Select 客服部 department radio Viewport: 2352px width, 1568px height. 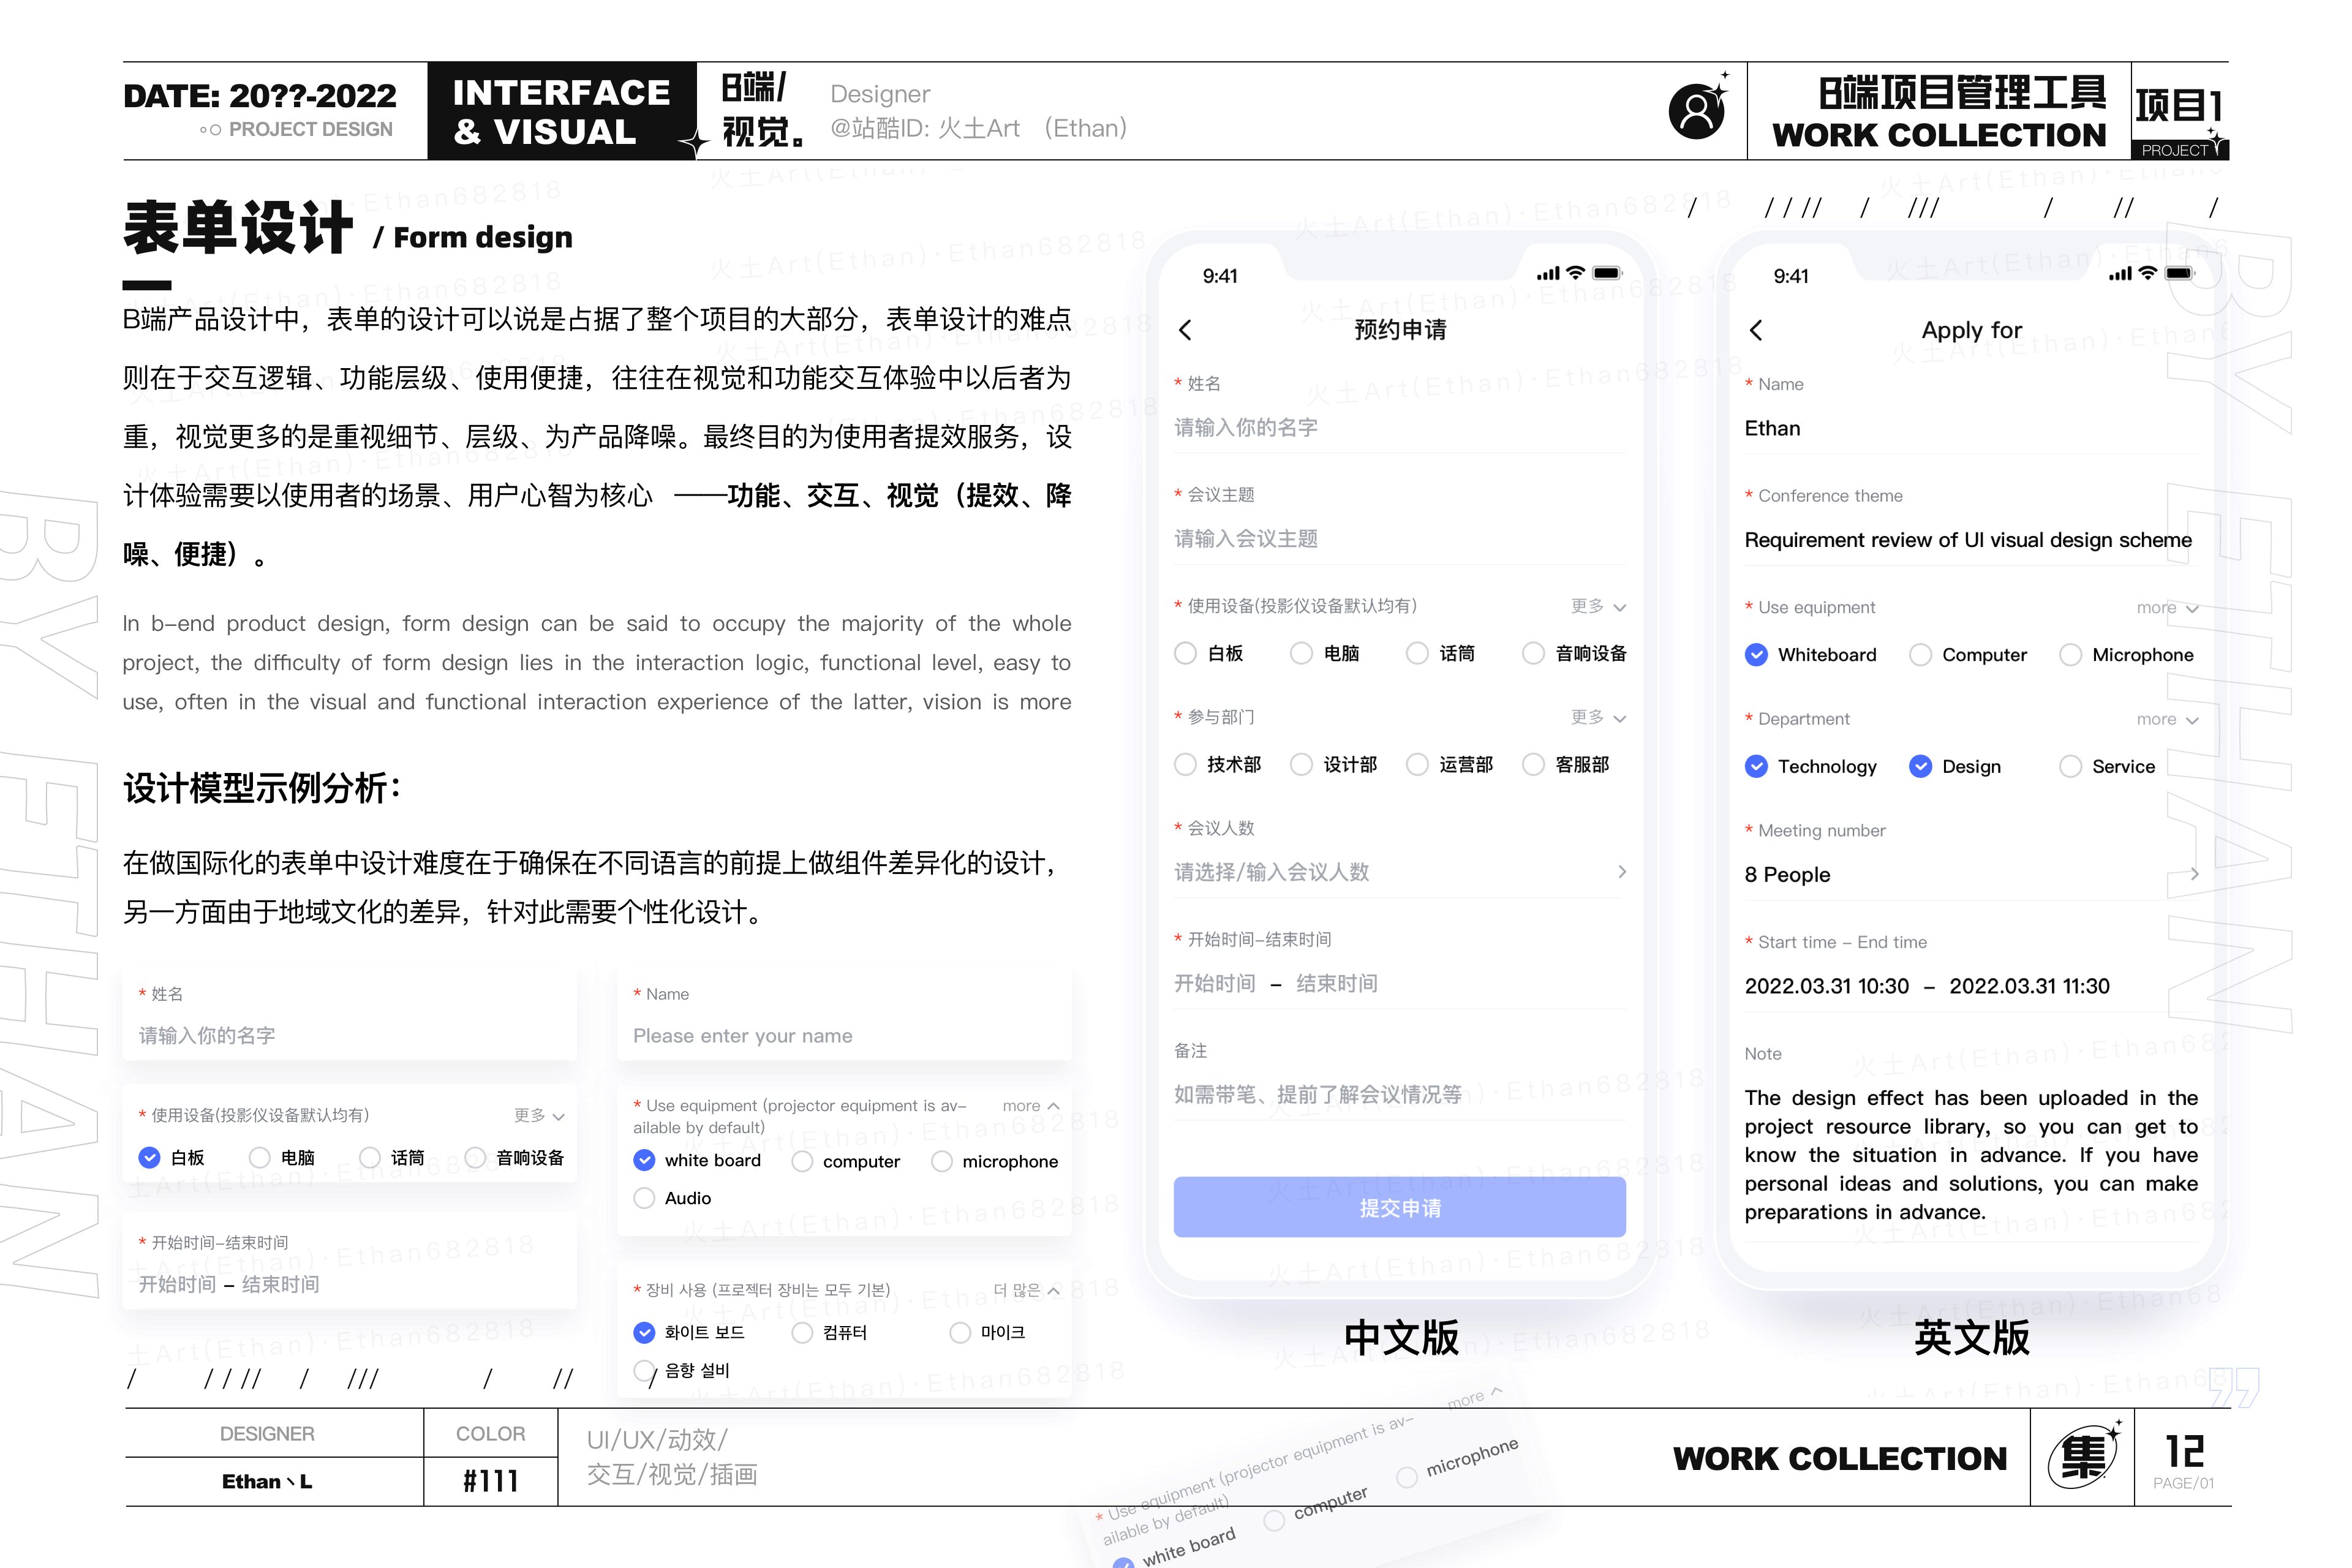coord(1533,764)
